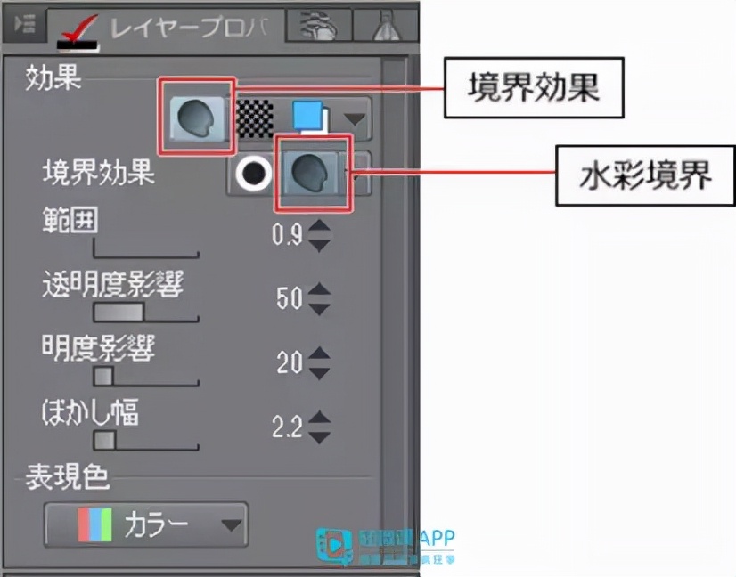Click the ぼかし幅 slider track
The image size is (736, 577).
(146, 441)
